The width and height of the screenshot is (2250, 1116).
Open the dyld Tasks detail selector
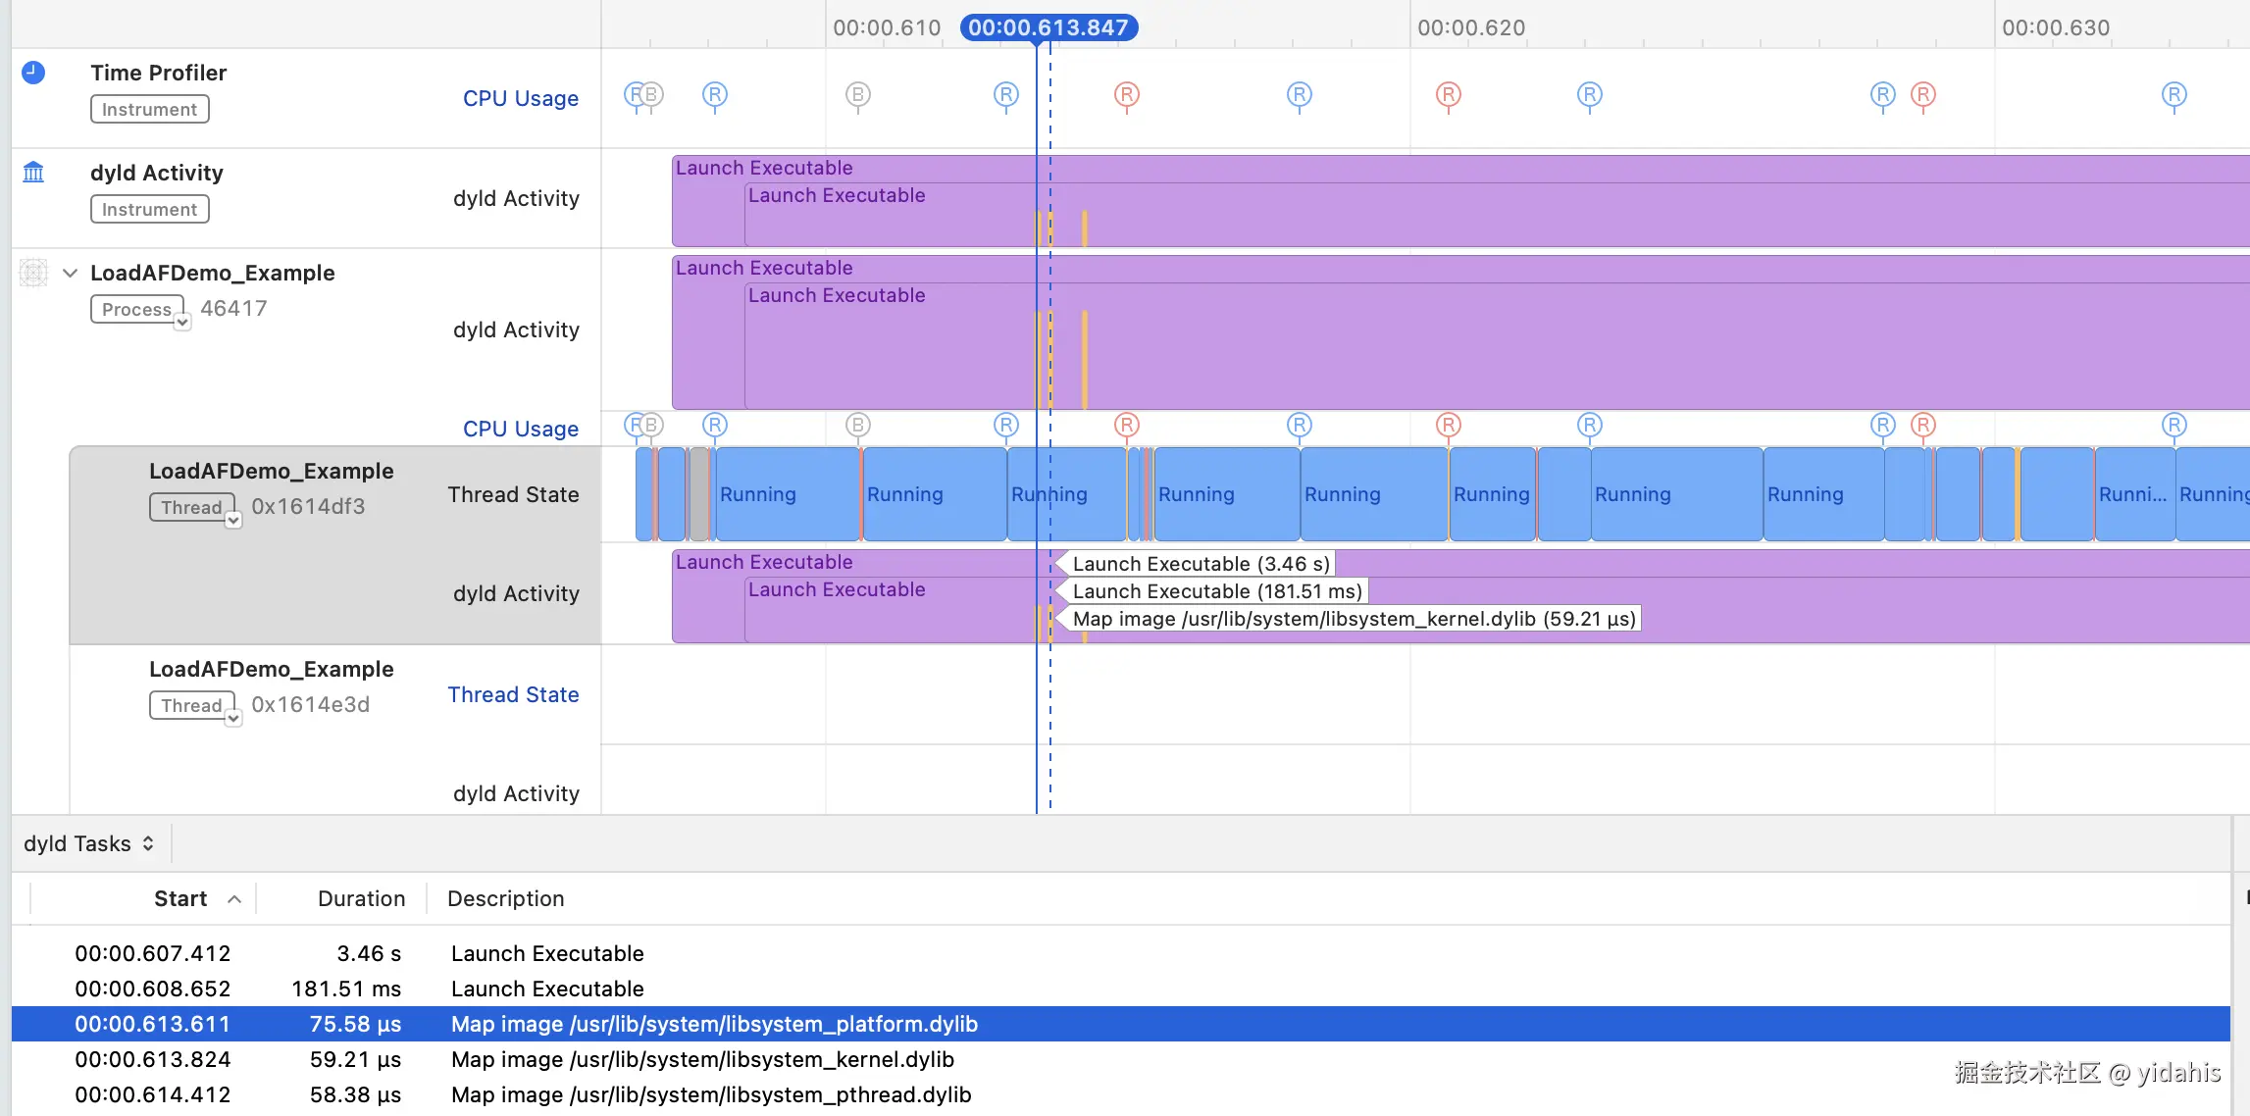point(89,843)
